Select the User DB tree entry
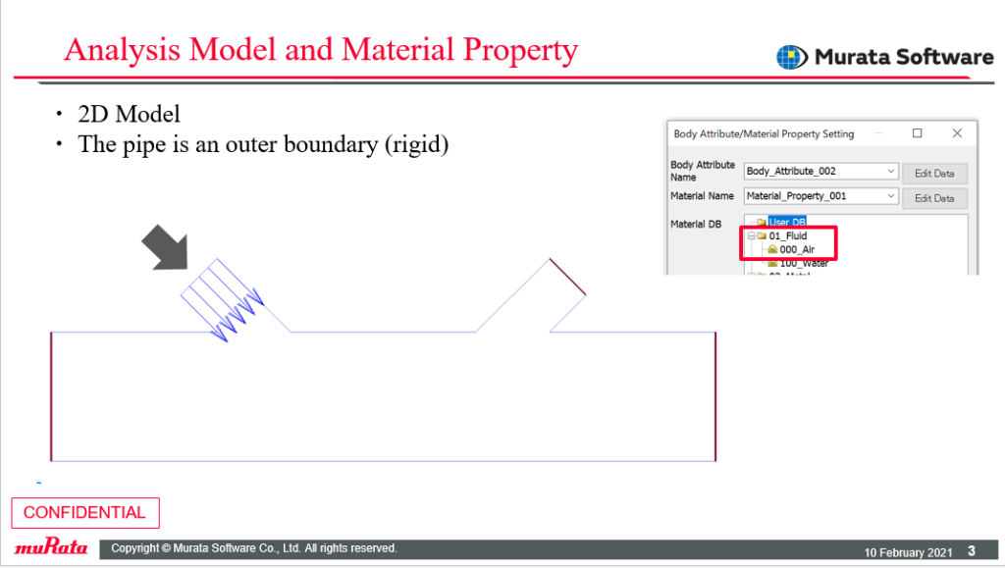 pos(787,223)
